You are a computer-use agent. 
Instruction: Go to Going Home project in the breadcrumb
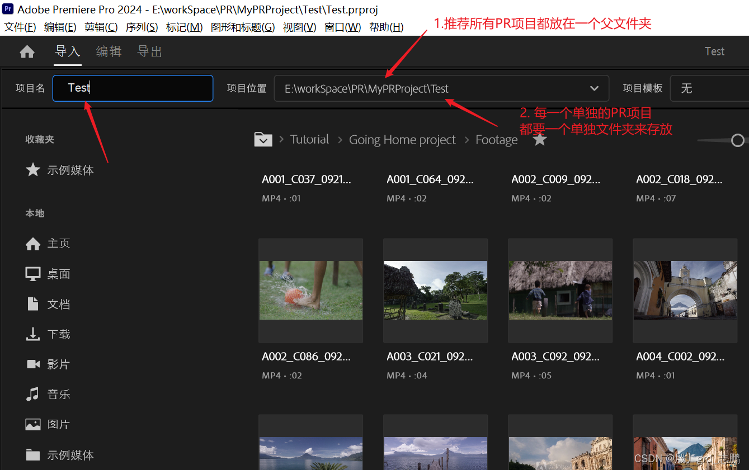pyautogui.click(x=402, y=140)
